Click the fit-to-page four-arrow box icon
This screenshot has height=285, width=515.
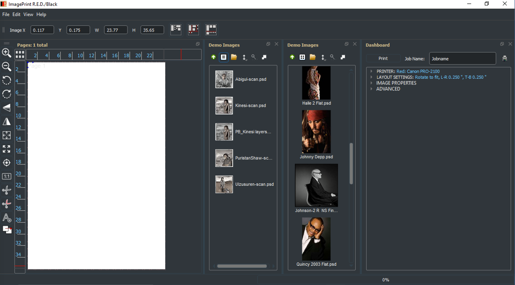(7, 135)
